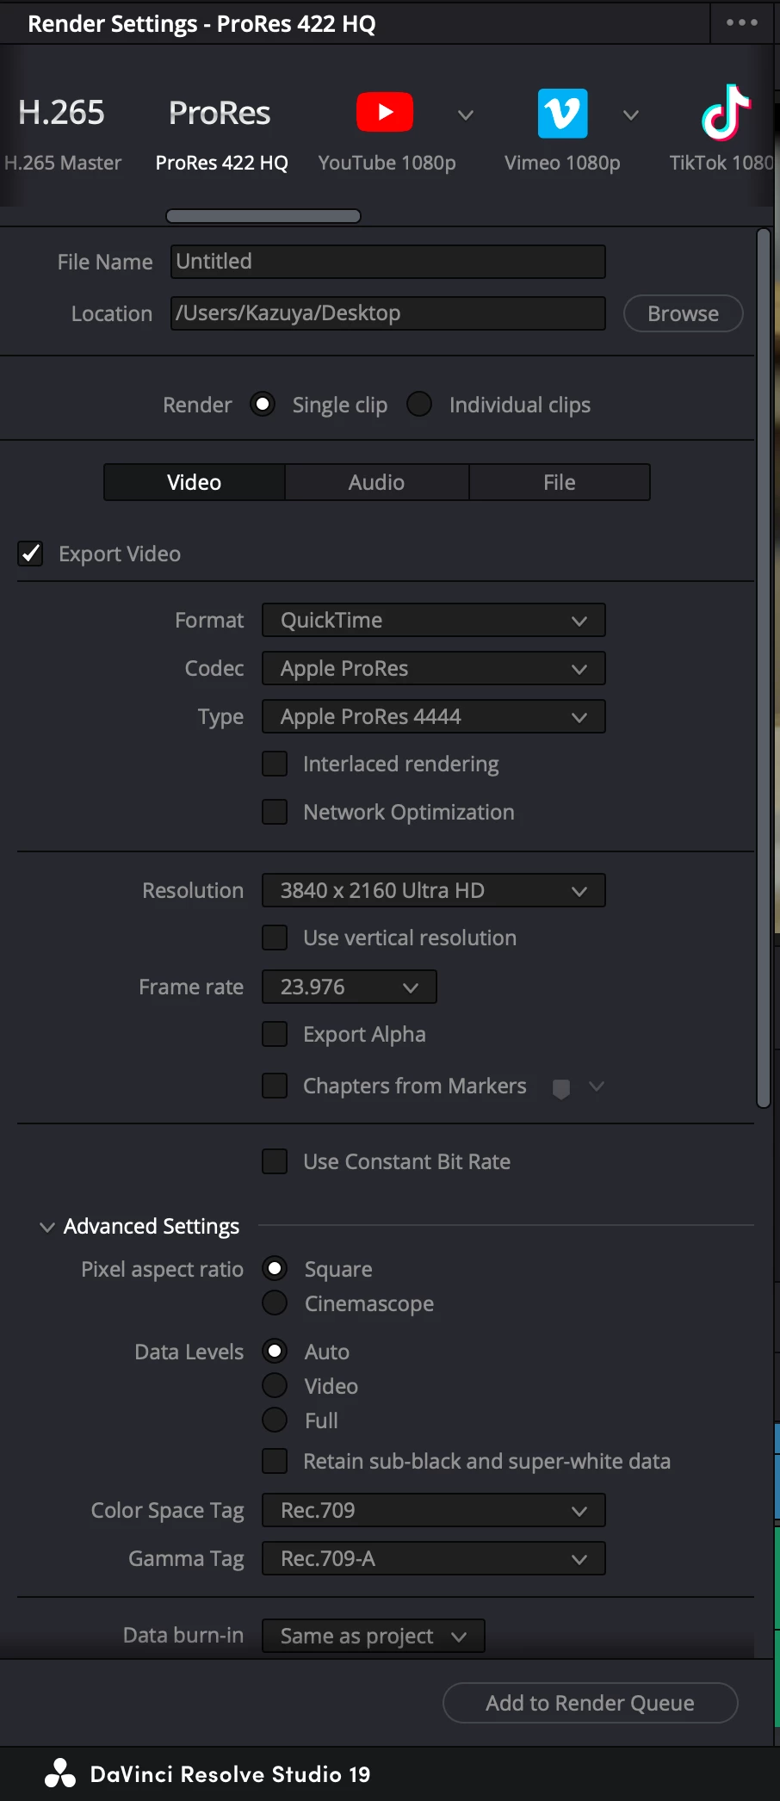Select the ProRes 422 HQ preset icon
This screenshot has height=1801, width=780.
pyautogui.click(x=220, y=113)
